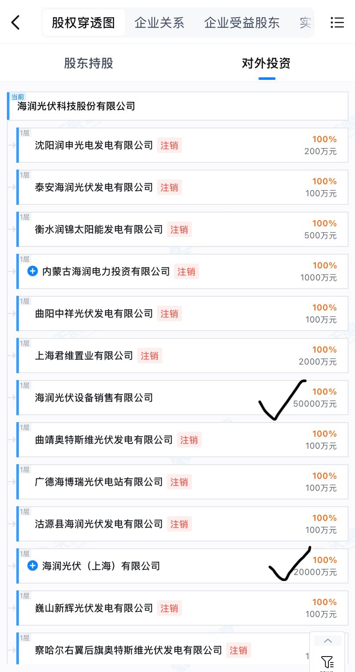Open 上海君维置业有限公司 entry

point(182,356)
